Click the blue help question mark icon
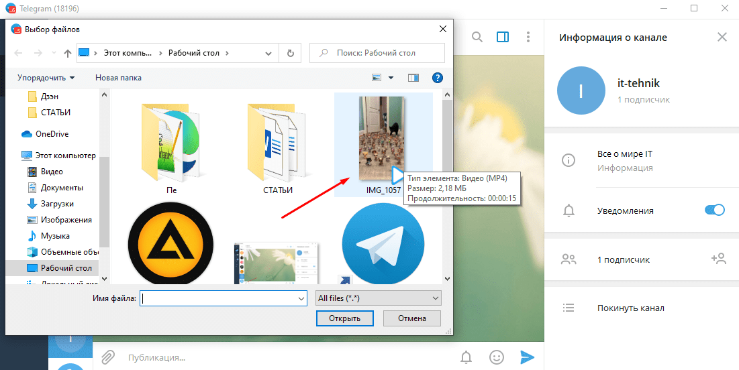The image size is (739, 370). [438, 78]
